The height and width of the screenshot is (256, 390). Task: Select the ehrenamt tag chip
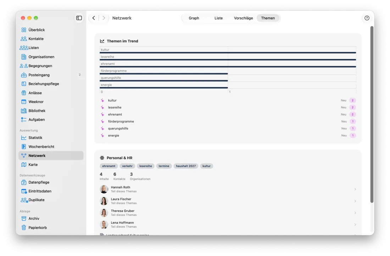(109, 166)
